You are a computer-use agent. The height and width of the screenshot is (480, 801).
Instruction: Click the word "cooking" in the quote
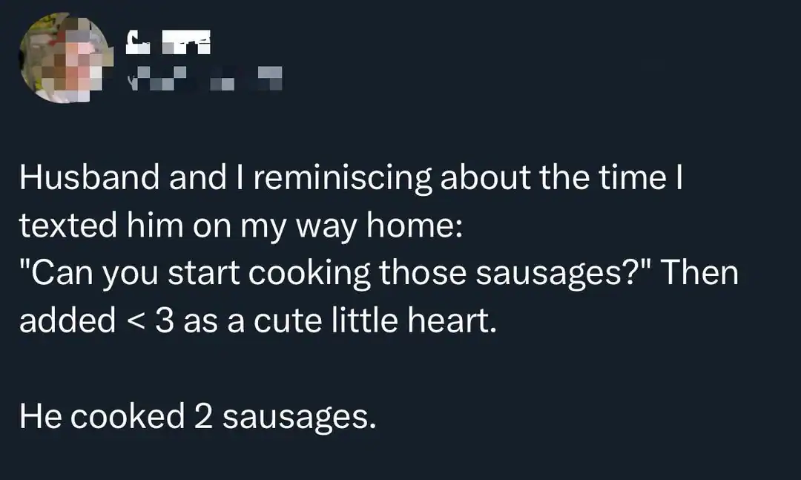[309, 273]
